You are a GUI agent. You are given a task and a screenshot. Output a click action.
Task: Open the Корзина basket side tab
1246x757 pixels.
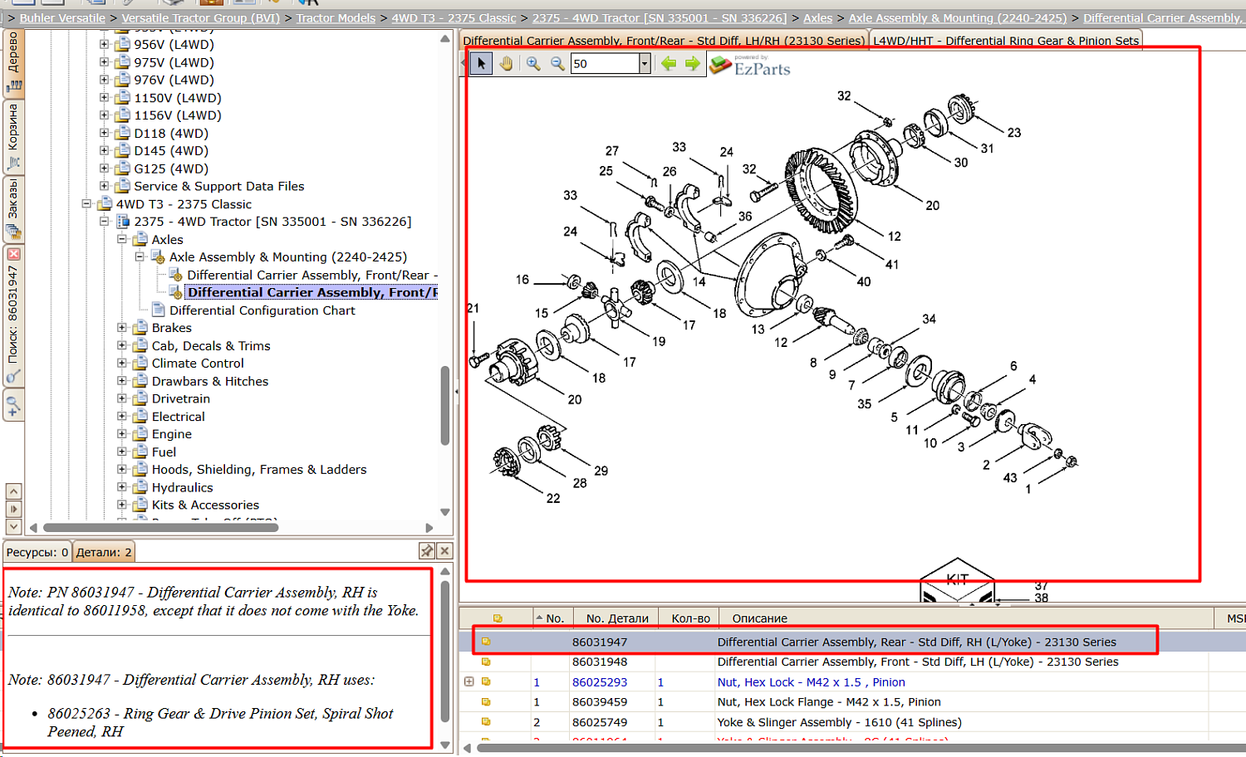tap(13, 136)
